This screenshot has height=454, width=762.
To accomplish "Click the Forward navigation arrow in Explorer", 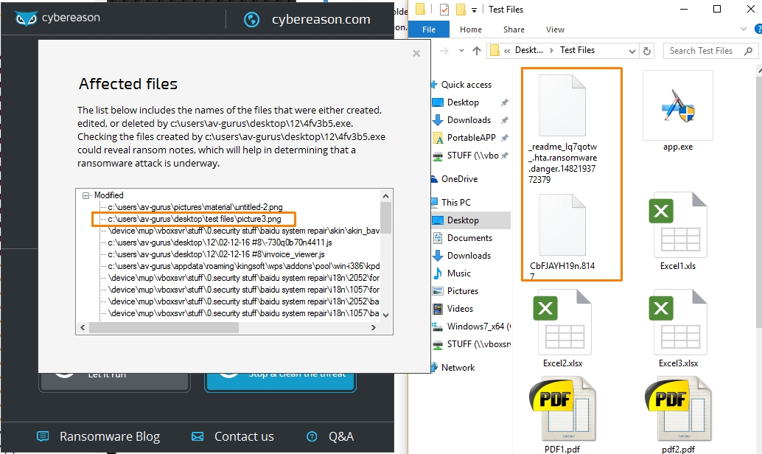I will tap(444, 51).
